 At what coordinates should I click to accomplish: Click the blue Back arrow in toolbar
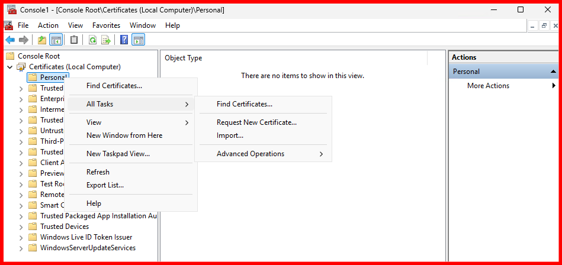point(10,40)
